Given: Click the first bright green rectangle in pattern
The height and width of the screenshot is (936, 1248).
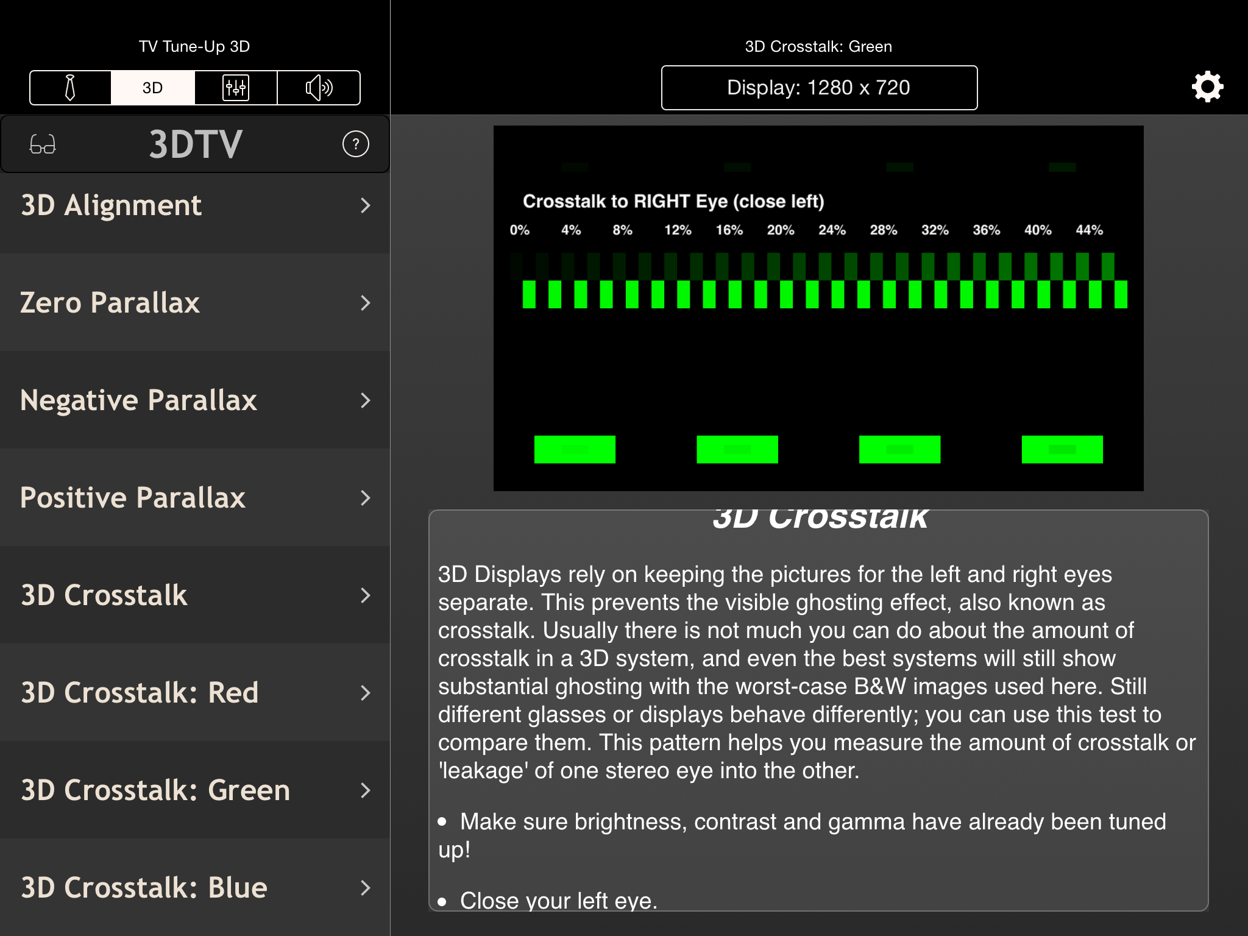Looking at the screenshot, I should 575,450.
